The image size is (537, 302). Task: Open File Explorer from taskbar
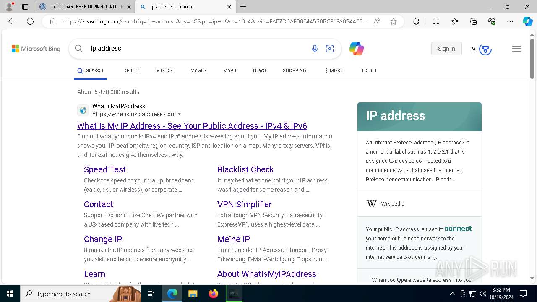[x=193, y=294]
